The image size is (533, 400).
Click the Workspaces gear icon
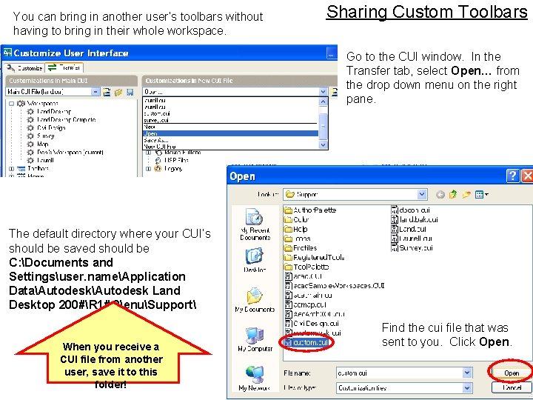[21, 104]
